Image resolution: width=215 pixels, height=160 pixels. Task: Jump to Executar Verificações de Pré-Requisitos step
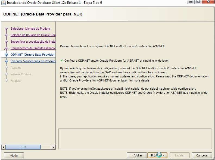pos(33,61)
